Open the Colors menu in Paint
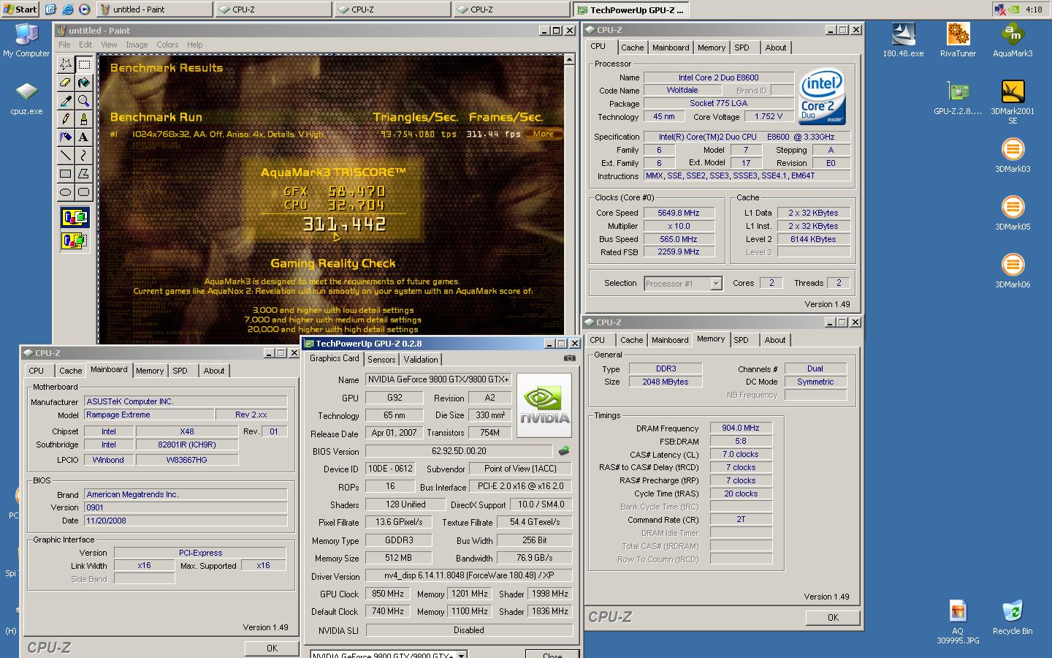The image size is (1052, 658). click(x=167, y=45)
